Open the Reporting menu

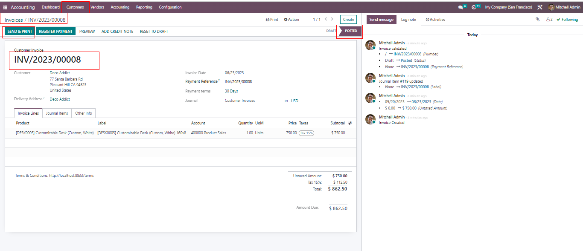tap(144, 7)
